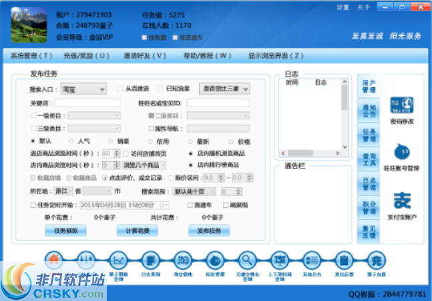Expand the 一级类目 combo box
The height and width of the screenshot is (301, 432).
(94, 115)
